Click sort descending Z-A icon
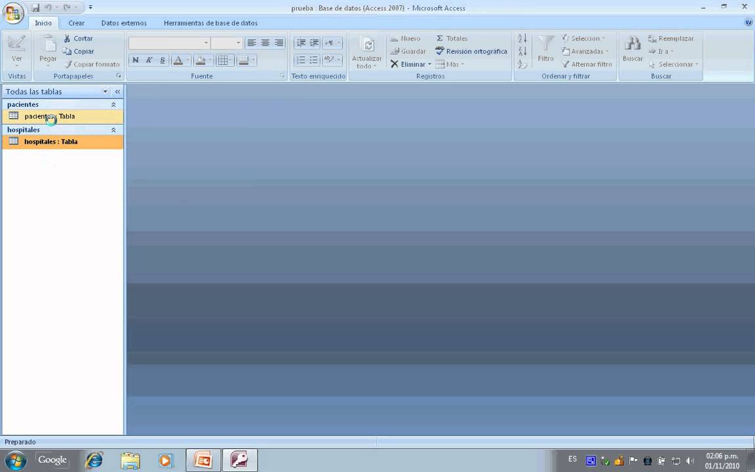Screen dimensions: 755x472 point(522,51)
